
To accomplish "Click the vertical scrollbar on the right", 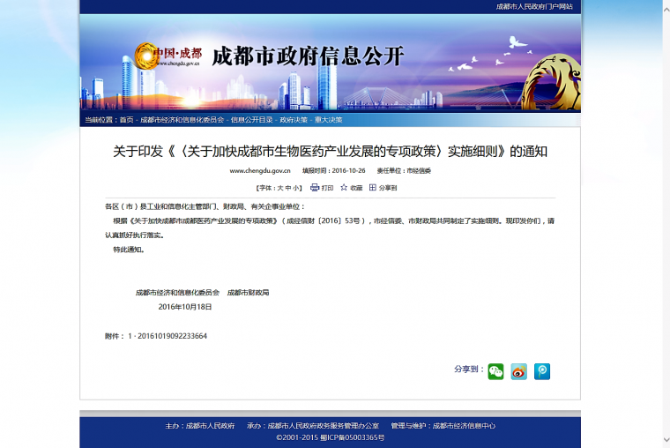I will [666, 220].
